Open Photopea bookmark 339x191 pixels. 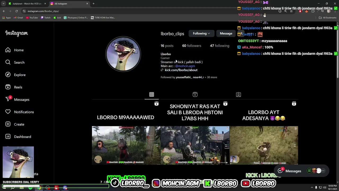76,18
